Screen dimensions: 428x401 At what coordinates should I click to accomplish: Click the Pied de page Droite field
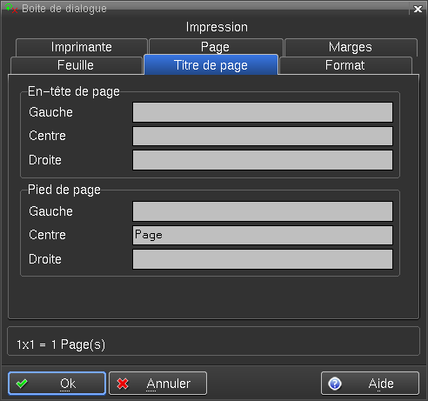tap(263, 259)
